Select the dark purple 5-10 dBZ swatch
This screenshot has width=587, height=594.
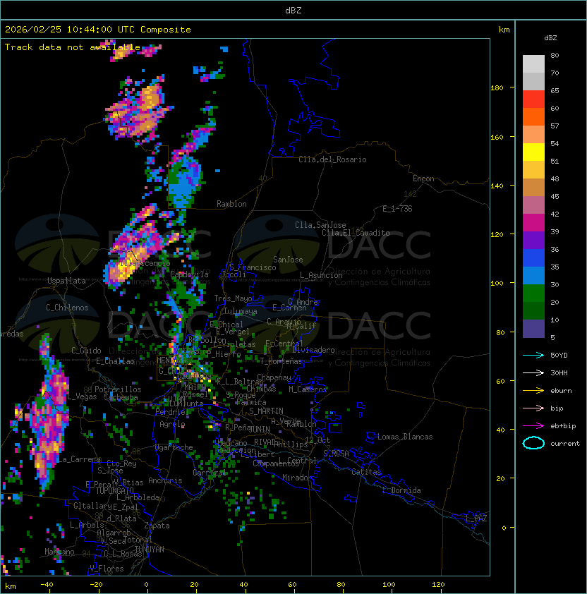pos(533,329)
